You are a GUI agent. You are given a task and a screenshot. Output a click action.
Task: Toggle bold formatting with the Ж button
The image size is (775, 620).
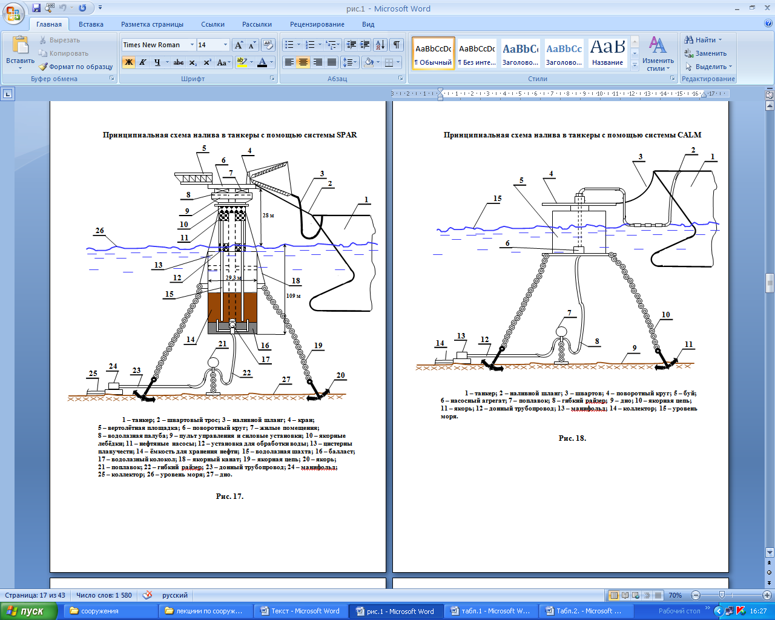point(128,62)
